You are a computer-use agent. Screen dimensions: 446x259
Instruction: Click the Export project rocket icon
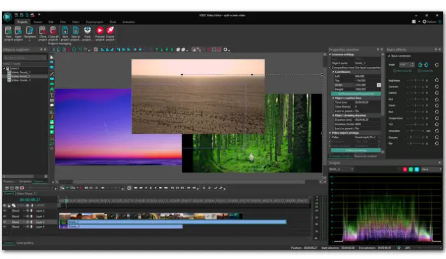[110, 31]
